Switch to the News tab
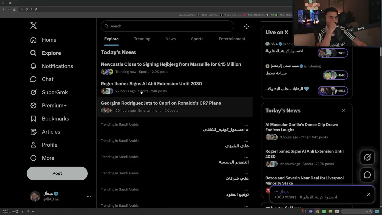The image size is (382, 215). pyautogui.click(x=170, y=39)
